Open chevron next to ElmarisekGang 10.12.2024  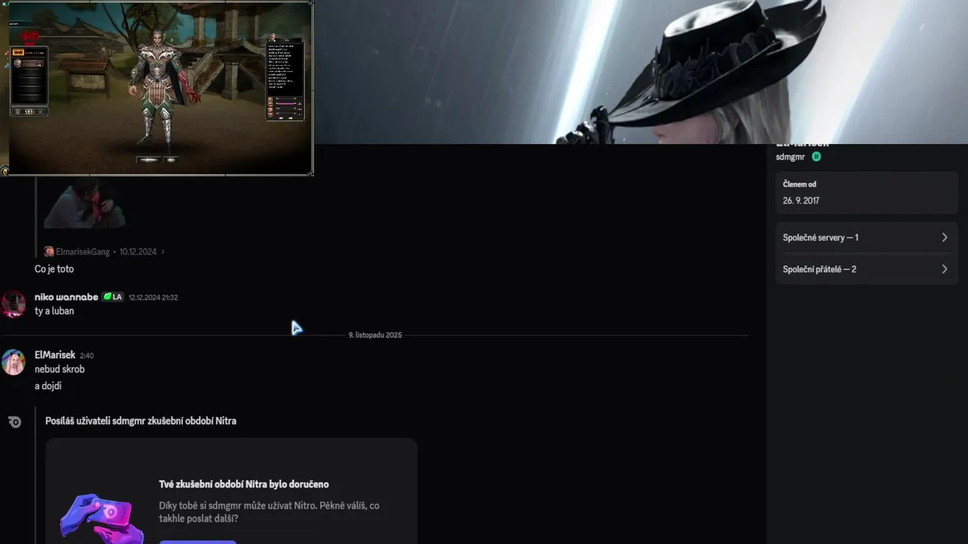[163, 252]
